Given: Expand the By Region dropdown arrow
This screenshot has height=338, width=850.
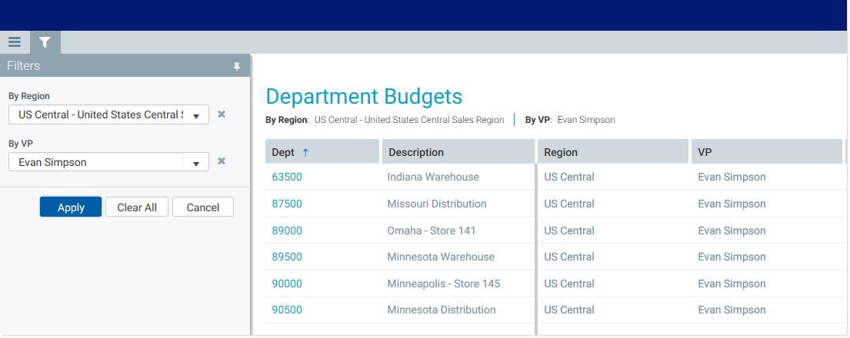Looking at the screenshot, I should point(196,115).
